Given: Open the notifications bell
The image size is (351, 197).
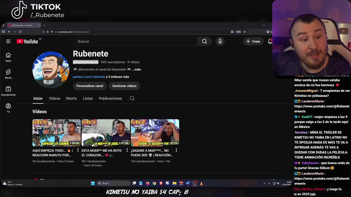Looking at the screenshot, I should 270,41.
